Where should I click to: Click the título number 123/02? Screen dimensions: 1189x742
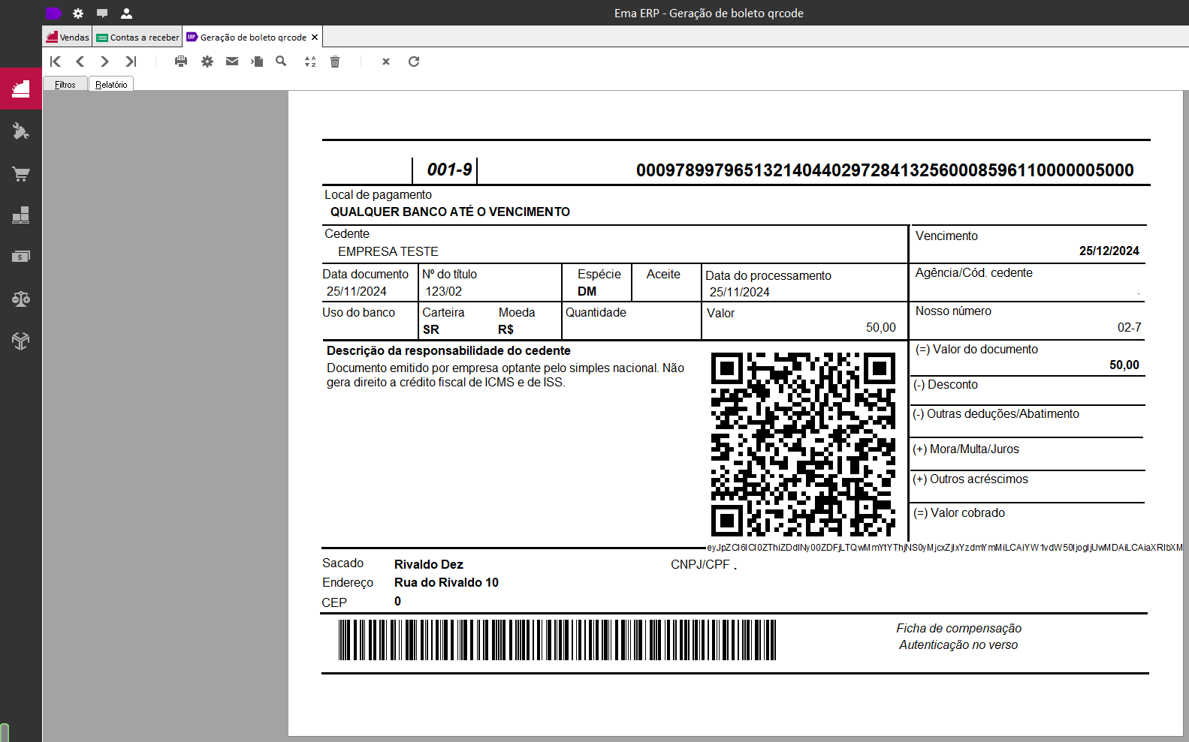pyautogui.click(x=443, y=291)
